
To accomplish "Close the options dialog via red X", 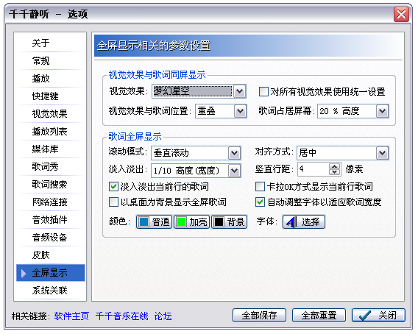I will pos(401,14).
